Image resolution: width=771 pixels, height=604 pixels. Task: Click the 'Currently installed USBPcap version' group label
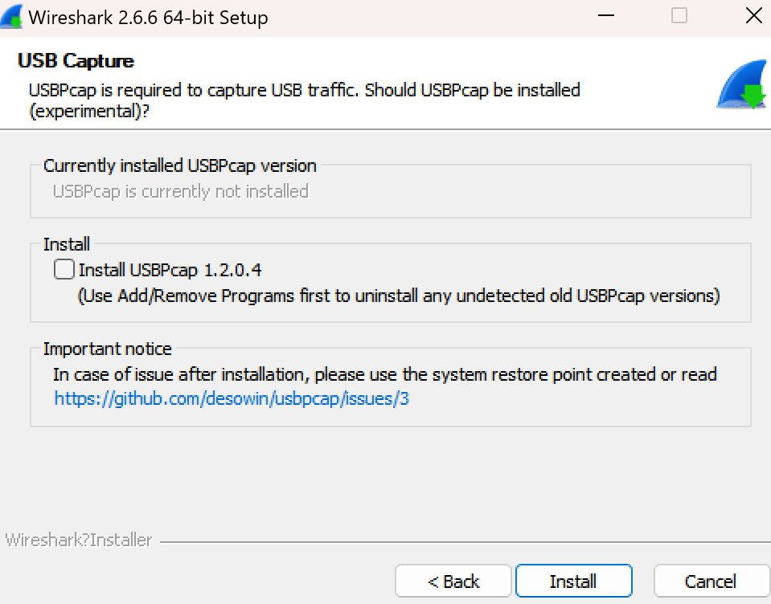pyautogui.click(x=179, y=166)
